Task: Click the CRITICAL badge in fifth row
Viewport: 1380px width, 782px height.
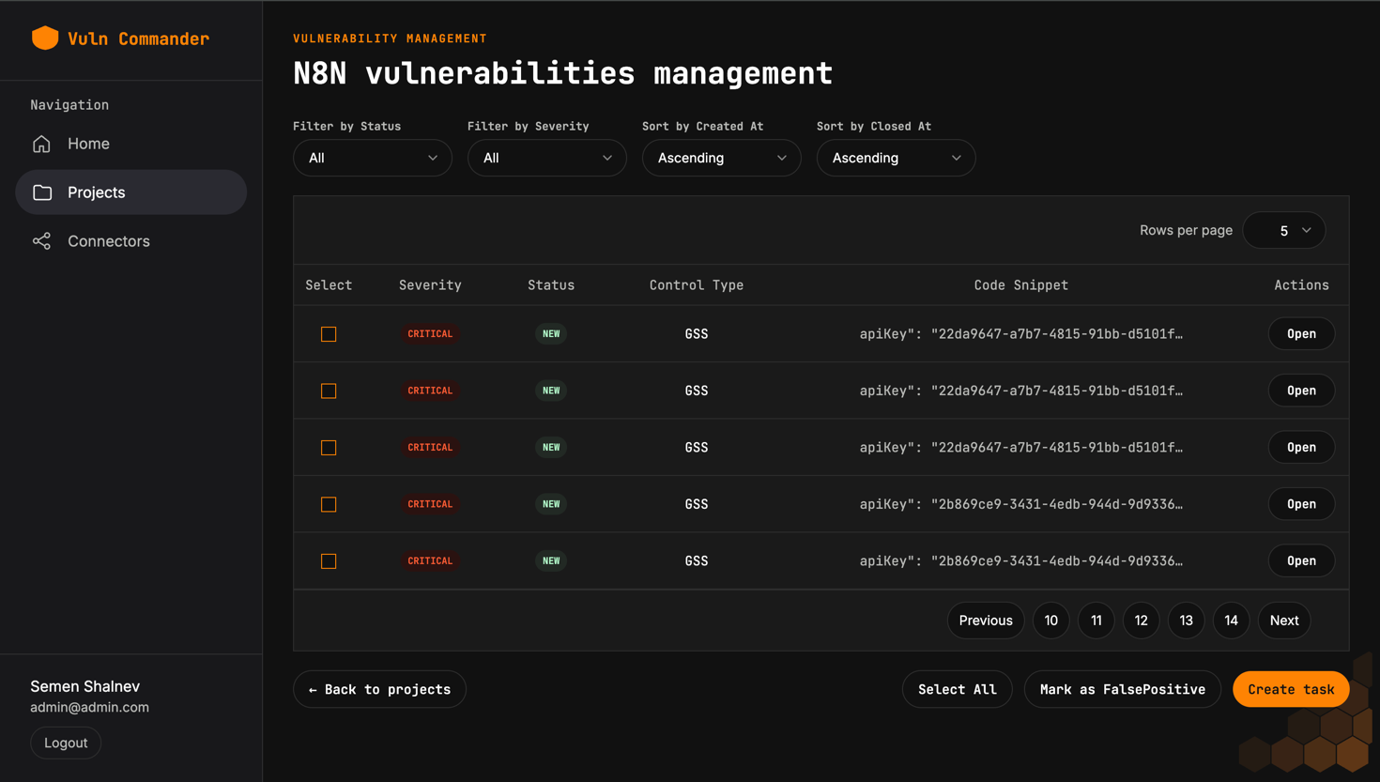Action: (430, 561)
